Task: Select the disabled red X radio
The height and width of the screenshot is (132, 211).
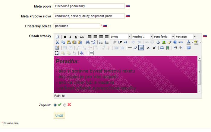Action: [x=65, y=105]
